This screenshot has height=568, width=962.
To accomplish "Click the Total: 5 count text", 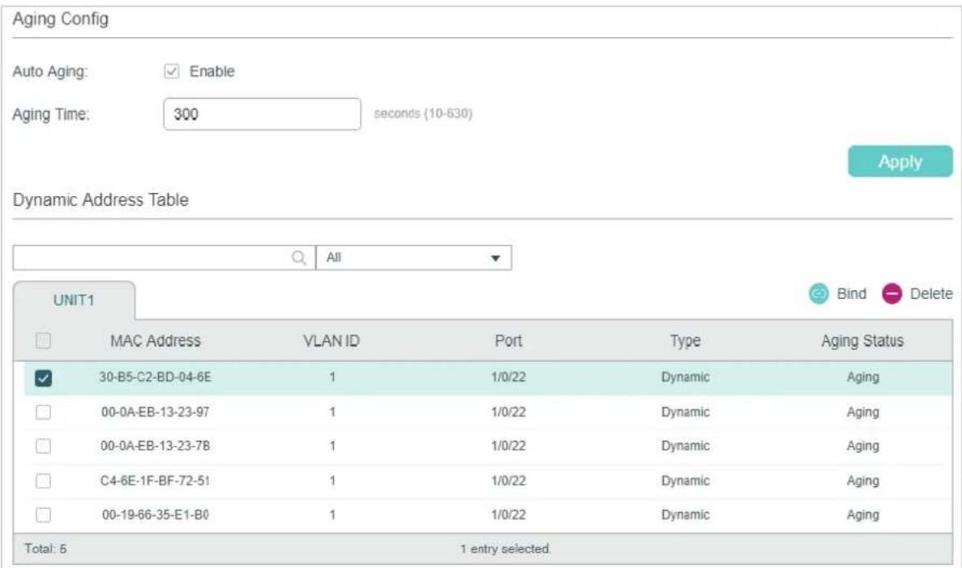I will [45, 549].
